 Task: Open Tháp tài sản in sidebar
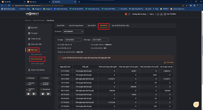[34, 39]
